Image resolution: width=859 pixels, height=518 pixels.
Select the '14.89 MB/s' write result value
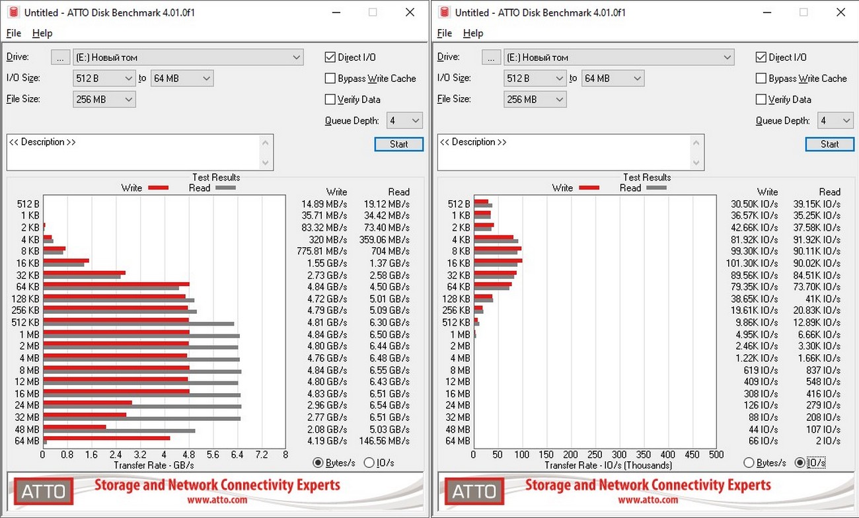(x=324, y=204)
